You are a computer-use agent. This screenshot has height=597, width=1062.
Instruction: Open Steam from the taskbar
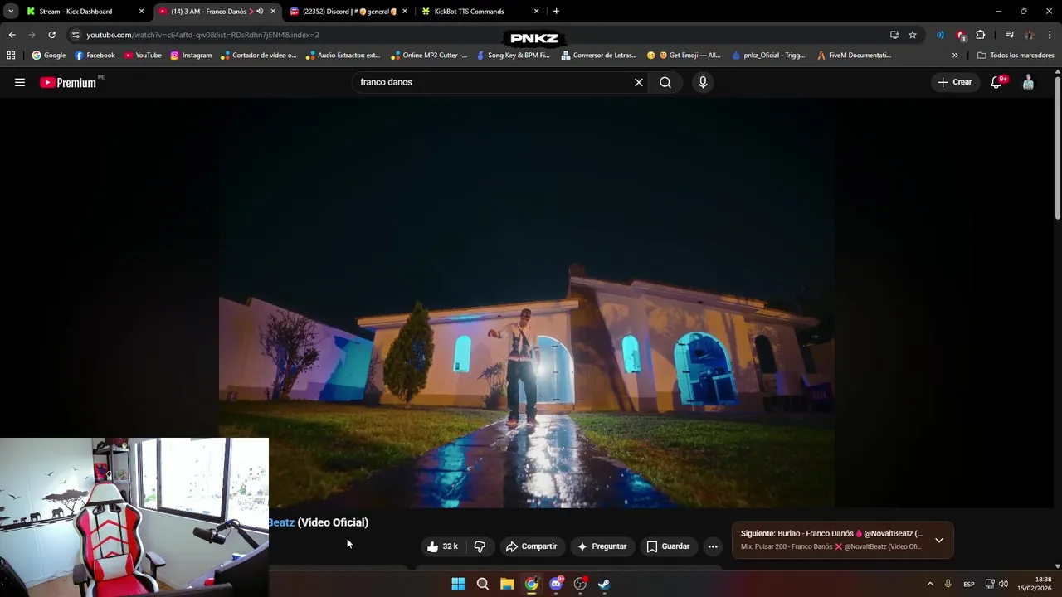click(x=604, y=584)
